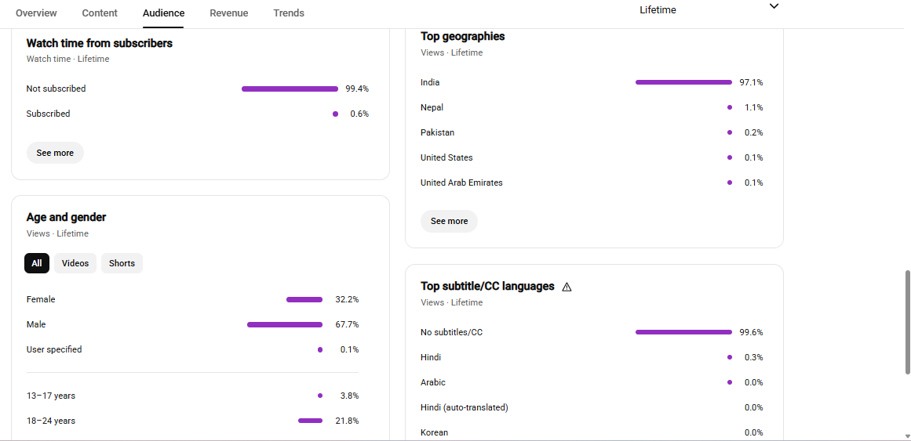The height and width of the screenshot is (441, 911).
Task: Click the Arabic row label
Action: [x=433, y=382]
